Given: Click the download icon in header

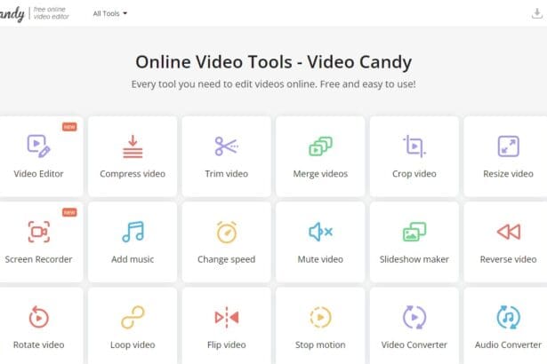Looking at the screenshot, I should [x=537, y=13].
